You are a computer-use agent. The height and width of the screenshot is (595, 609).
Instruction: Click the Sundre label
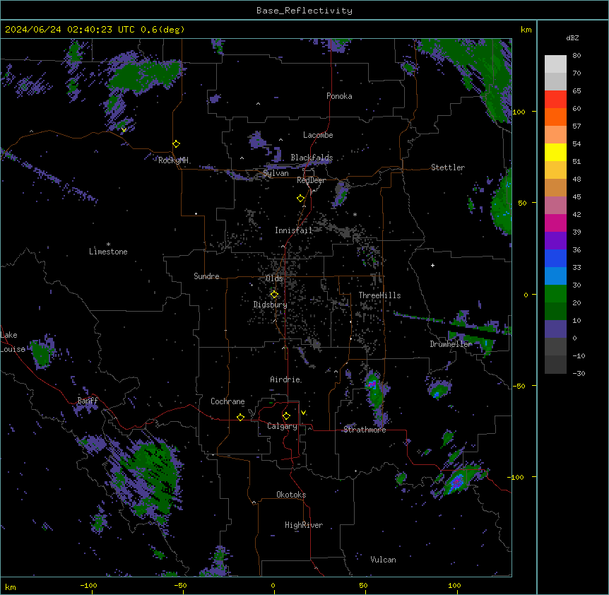206,276
